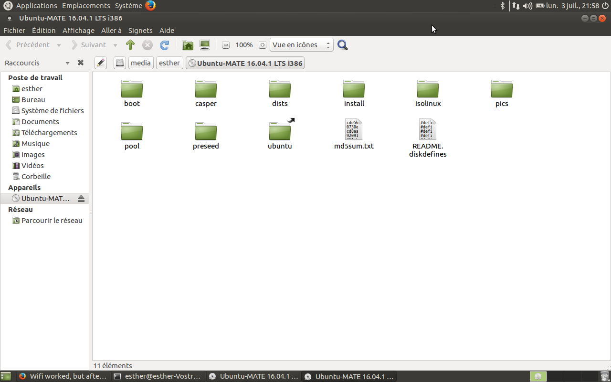Zoom out with the minus icon

click(226, 45)
